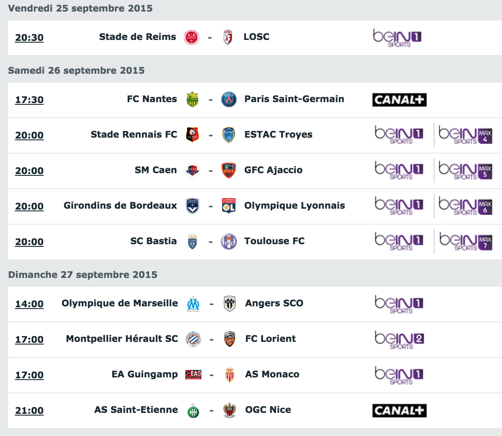
Task: Click the Olympique Lyonnais OL badge
Action: [x=229, y=206]
